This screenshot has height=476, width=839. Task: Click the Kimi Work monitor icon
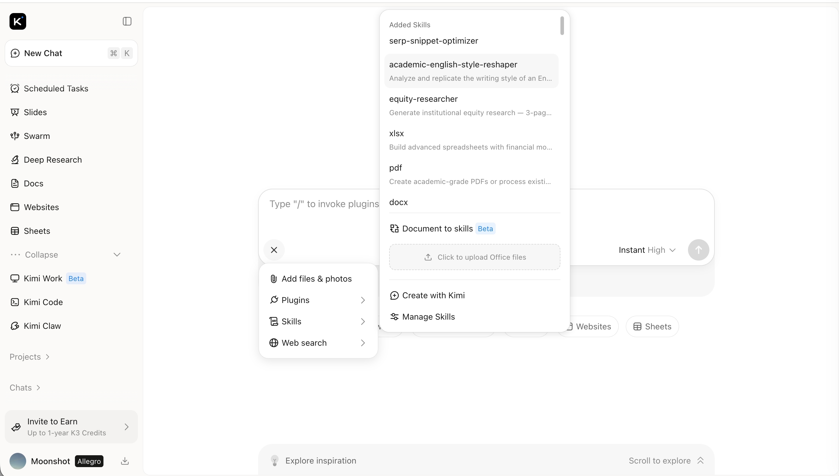[x=15, y=279]
